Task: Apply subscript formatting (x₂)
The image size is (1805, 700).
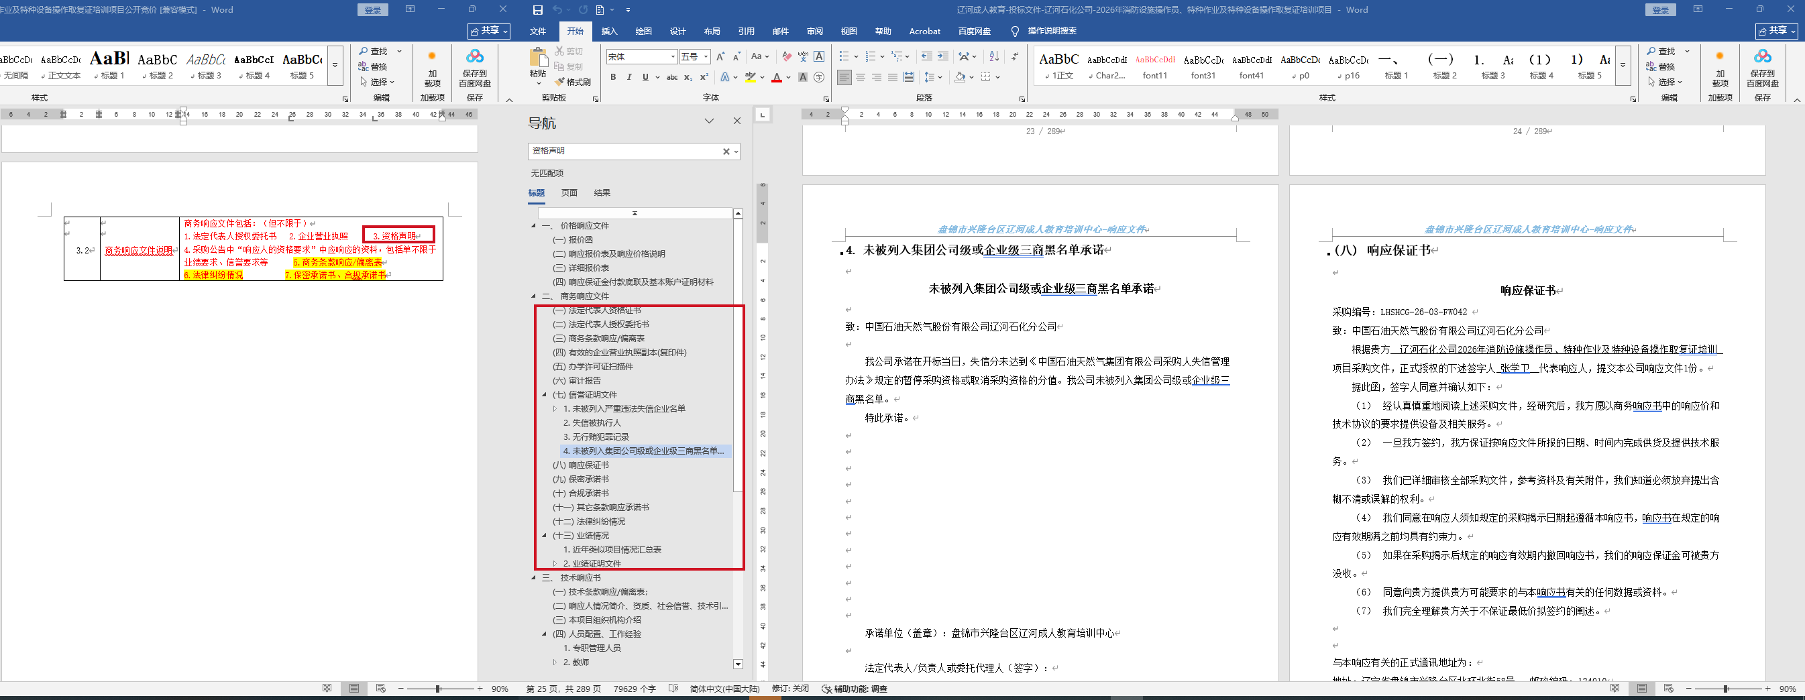Action: point(688,77)
